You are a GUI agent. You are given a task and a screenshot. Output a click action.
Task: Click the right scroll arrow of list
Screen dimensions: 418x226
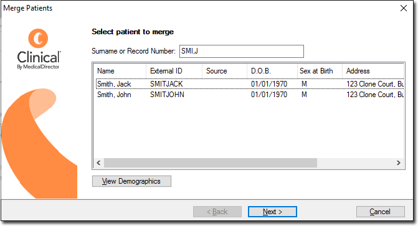399,162
